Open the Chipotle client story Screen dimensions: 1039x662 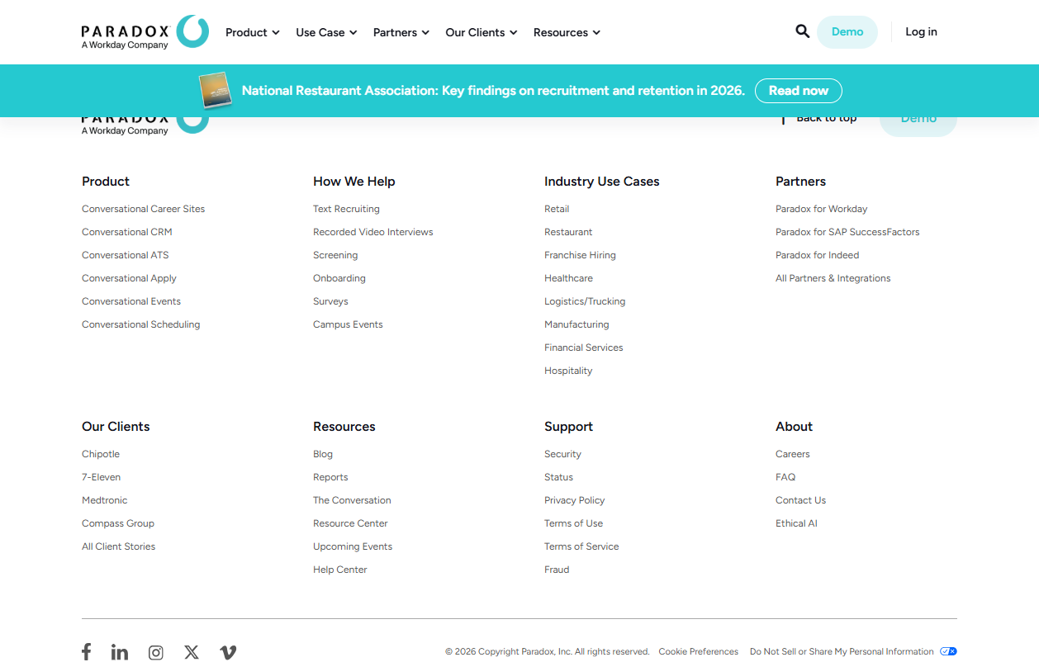101,454
